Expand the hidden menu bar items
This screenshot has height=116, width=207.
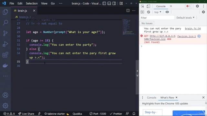[60, 4]
